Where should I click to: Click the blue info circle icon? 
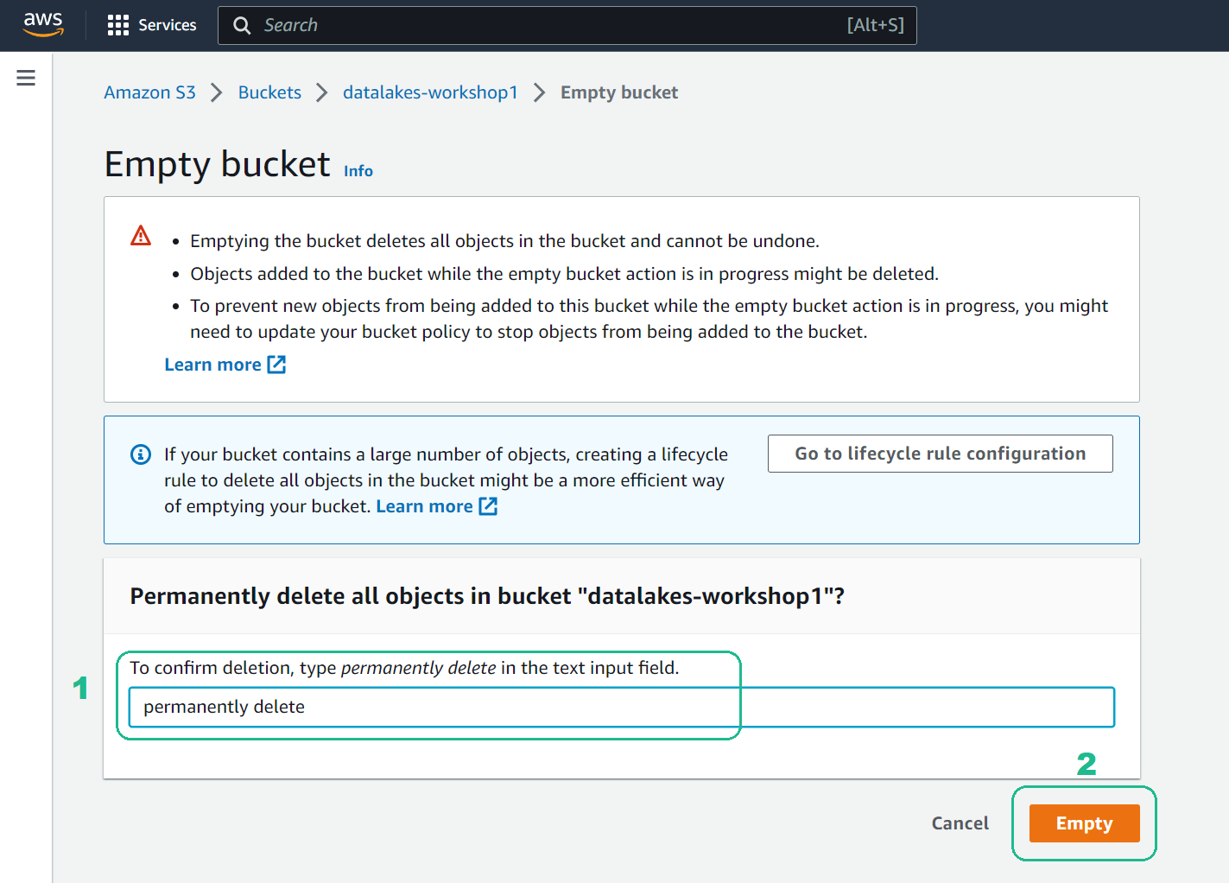(x=141, y=454)
